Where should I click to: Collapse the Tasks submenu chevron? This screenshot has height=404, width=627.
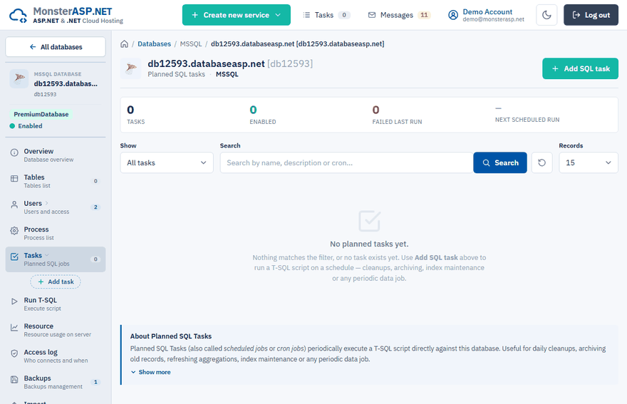(x=47, y=255)
